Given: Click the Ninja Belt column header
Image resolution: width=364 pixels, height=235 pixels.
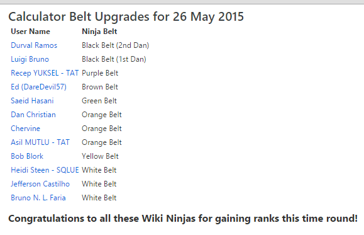Looking at the screenshot, I should point(99,32).
